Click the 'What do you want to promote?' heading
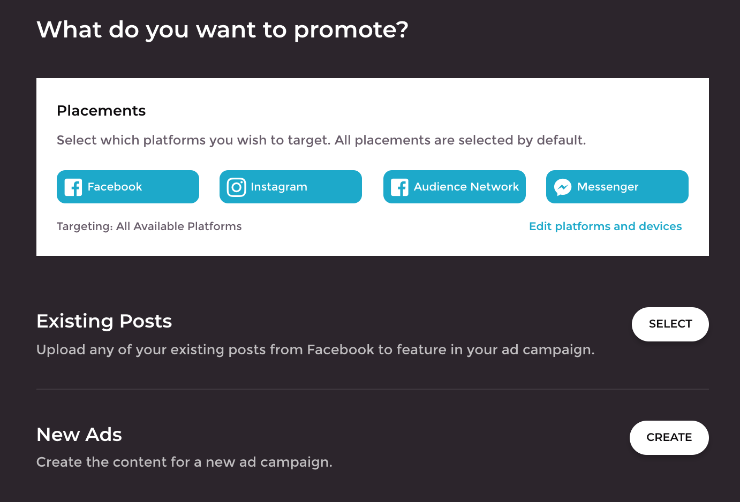The width and height of the screenshot is (740, 502). pos(222,30)
